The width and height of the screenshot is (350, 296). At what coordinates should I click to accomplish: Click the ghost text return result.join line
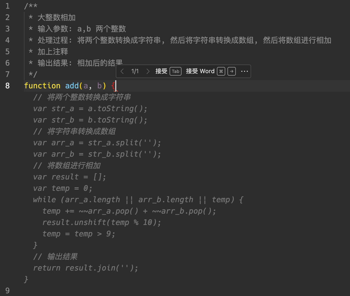[86, 268]
